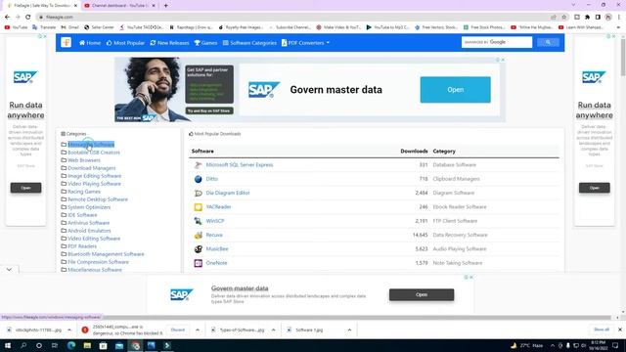Open the Games nav item
626x352 pixels.
[205, 43]
